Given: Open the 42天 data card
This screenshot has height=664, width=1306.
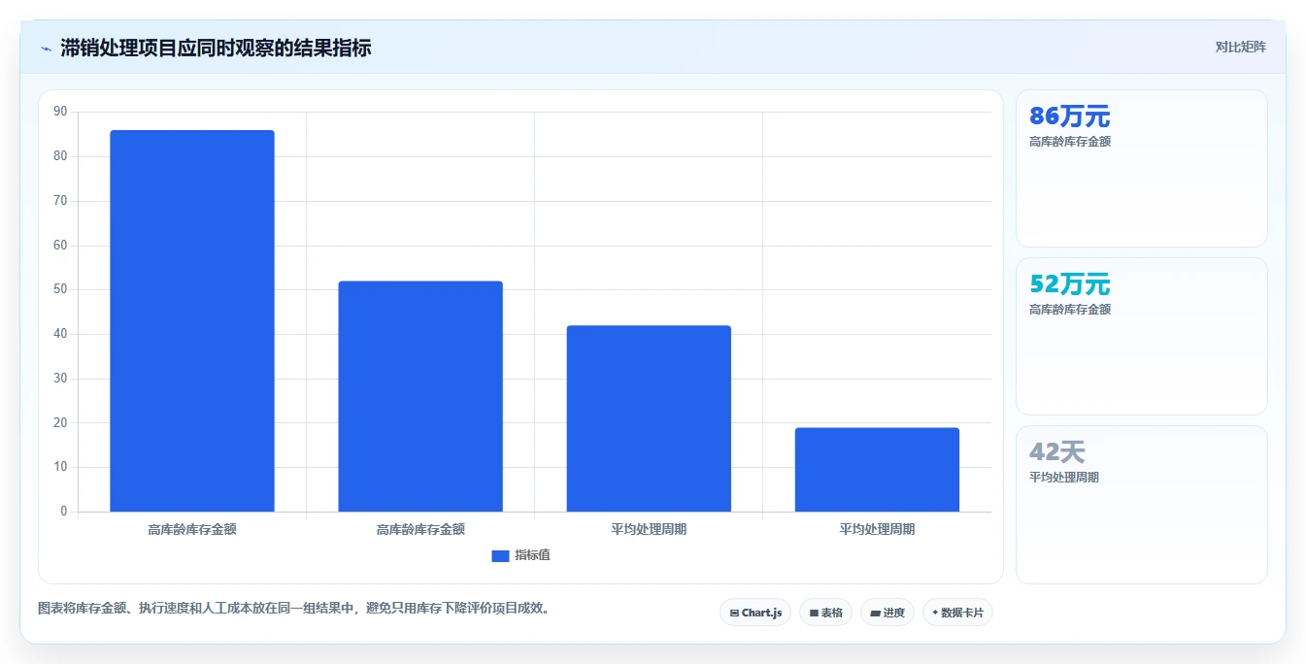Looking at the screenshot, I should (1142, 505).
